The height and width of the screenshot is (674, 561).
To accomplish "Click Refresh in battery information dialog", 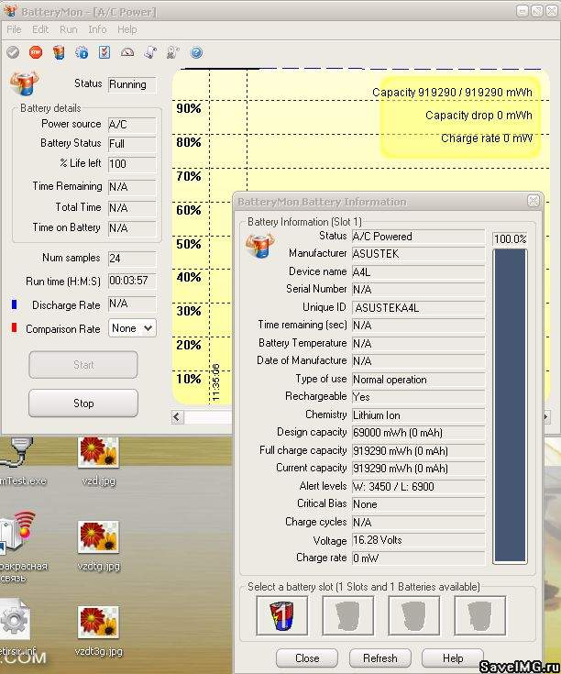I will [x=379, y=658].
